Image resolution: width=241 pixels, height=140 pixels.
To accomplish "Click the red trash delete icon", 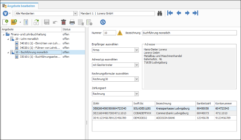I will click(63, 22).
